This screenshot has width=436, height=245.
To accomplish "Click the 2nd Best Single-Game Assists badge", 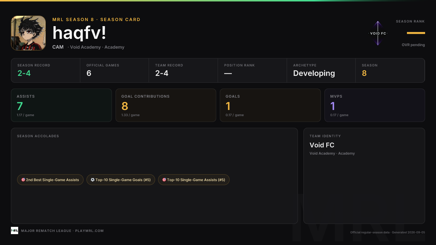I will [50, 180].
